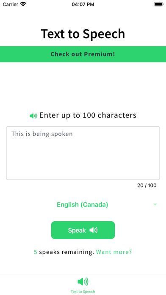
Task: Tap the 04:07 PM clock in status bar
Action: [83, 4]
